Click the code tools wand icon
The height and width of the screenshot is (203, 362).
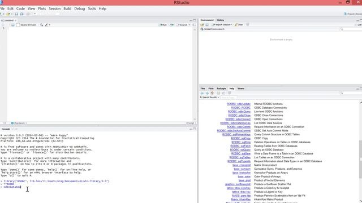click(46, 25)
